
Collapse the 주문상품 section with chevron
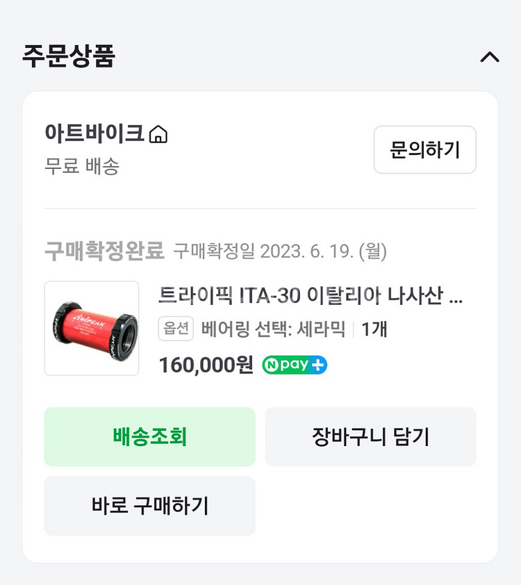pos(489,57)
